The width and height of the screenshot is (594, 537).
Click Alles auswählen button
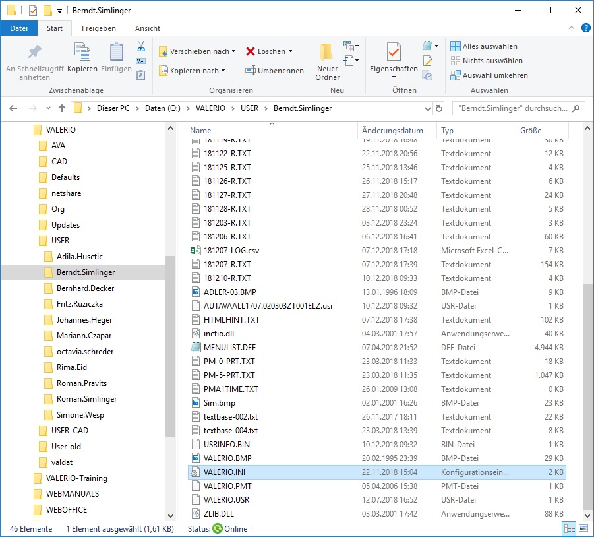(484, 46)
